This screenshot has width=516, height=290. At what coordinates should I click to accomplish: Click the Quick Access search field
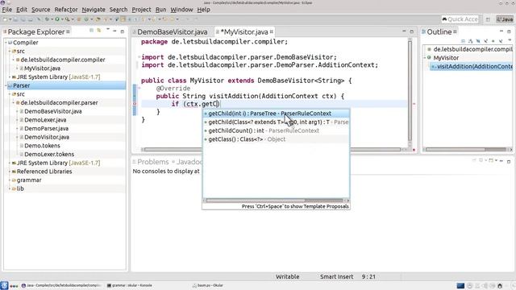click(x=460, y=19)
